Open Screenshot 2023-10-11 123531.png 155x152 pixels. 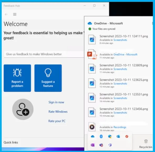click(x=124, y=95)
